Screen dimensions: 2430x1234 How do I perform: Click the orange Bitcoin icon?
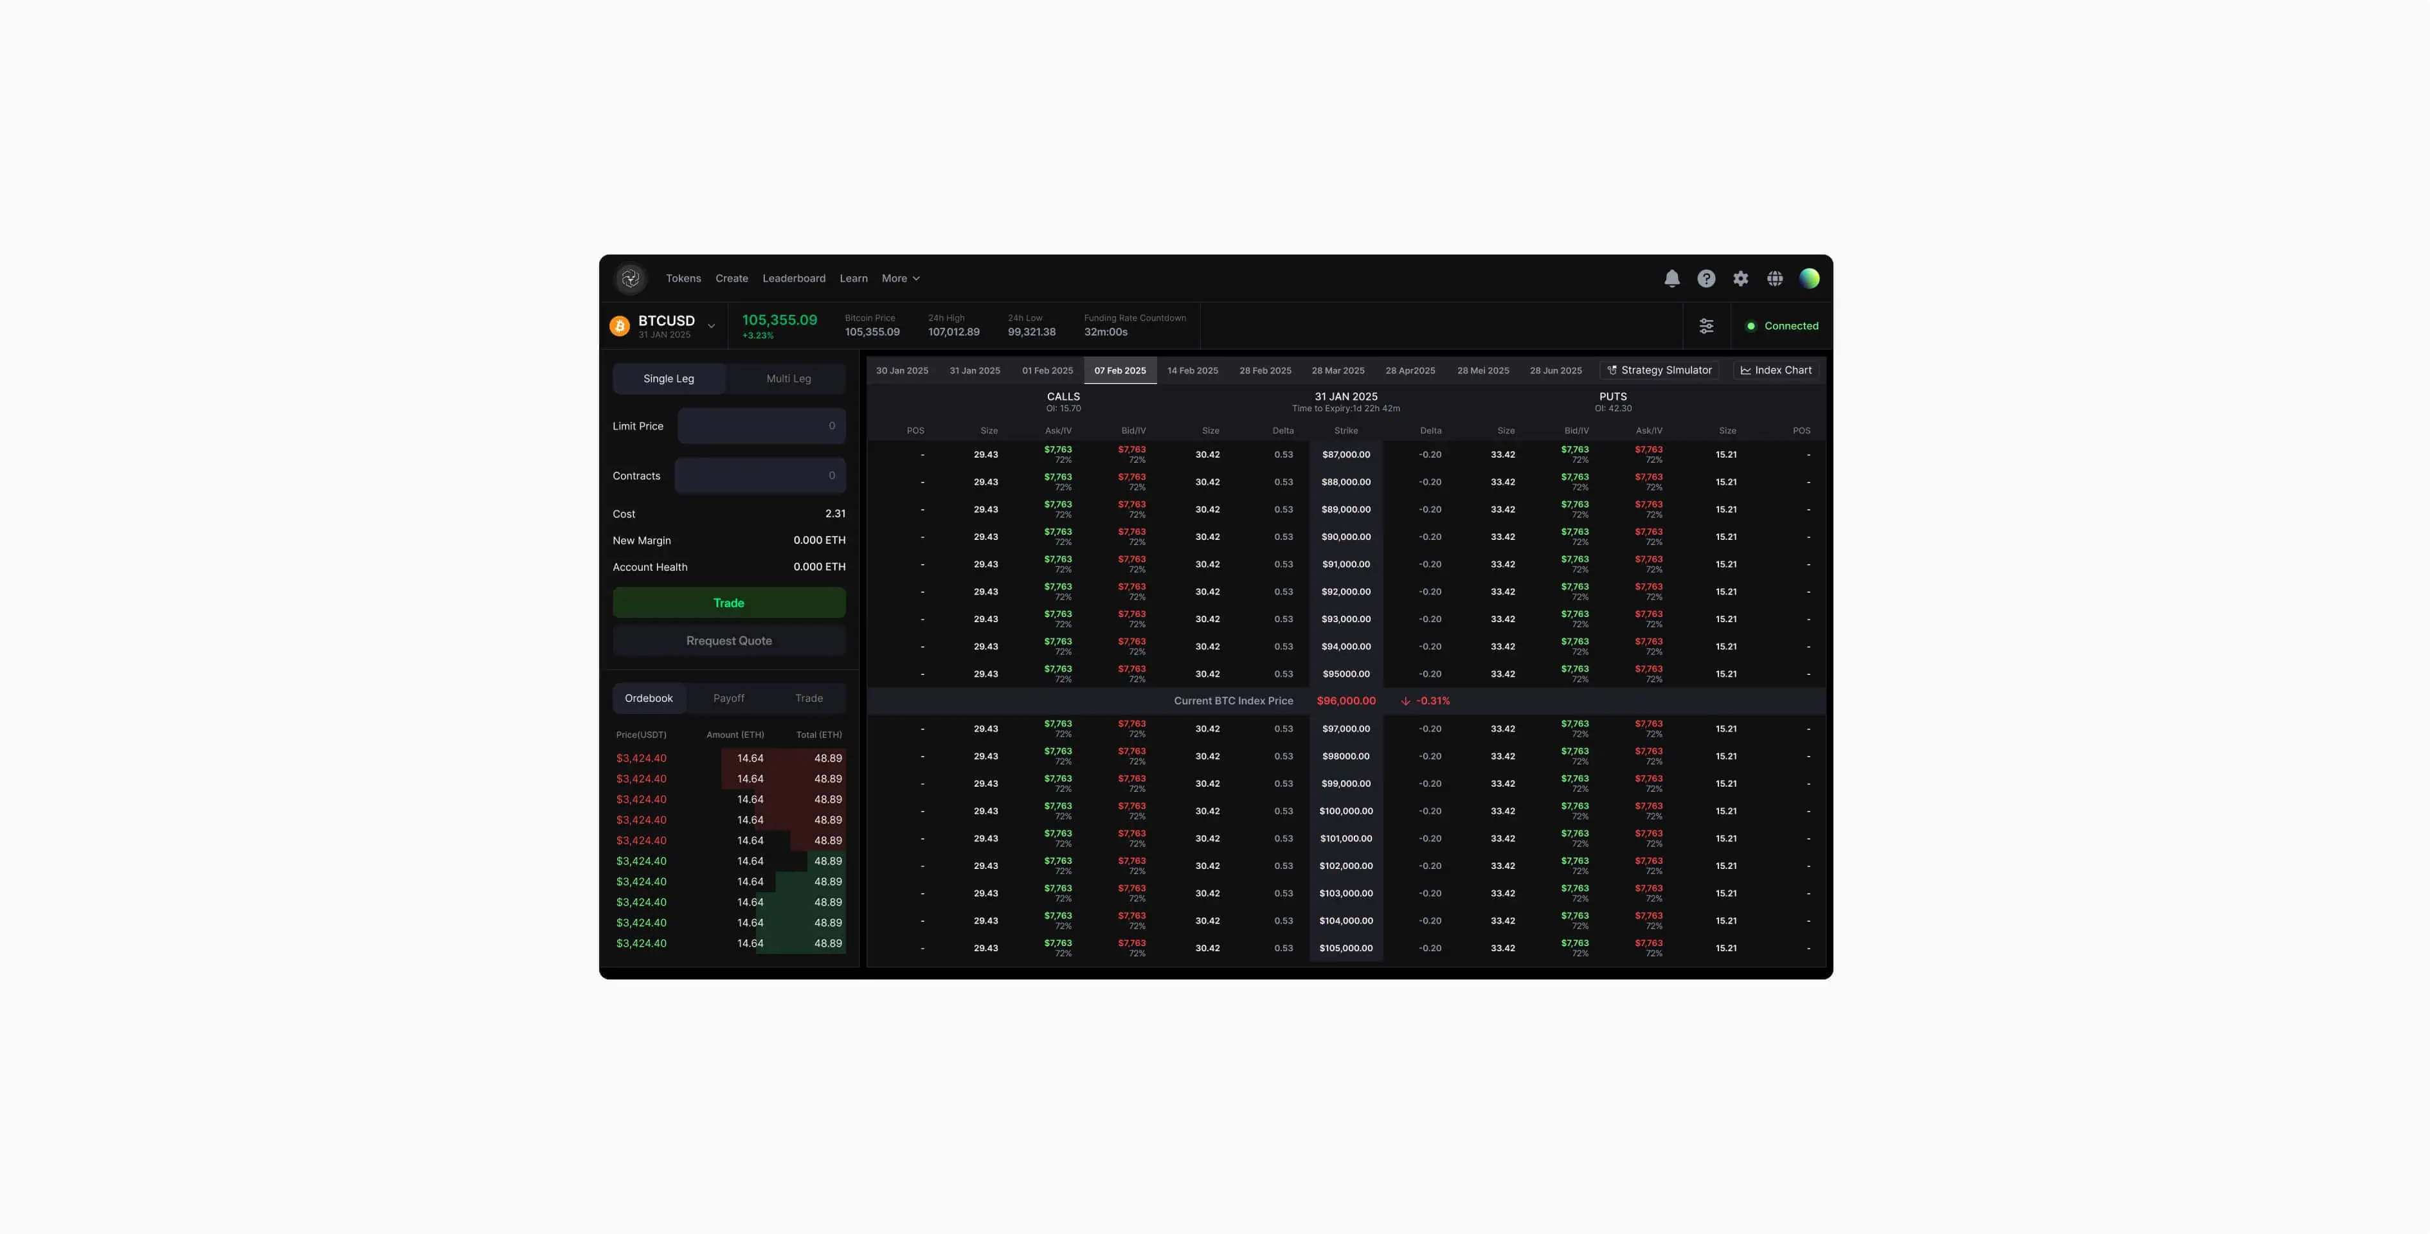pos(620,326)
